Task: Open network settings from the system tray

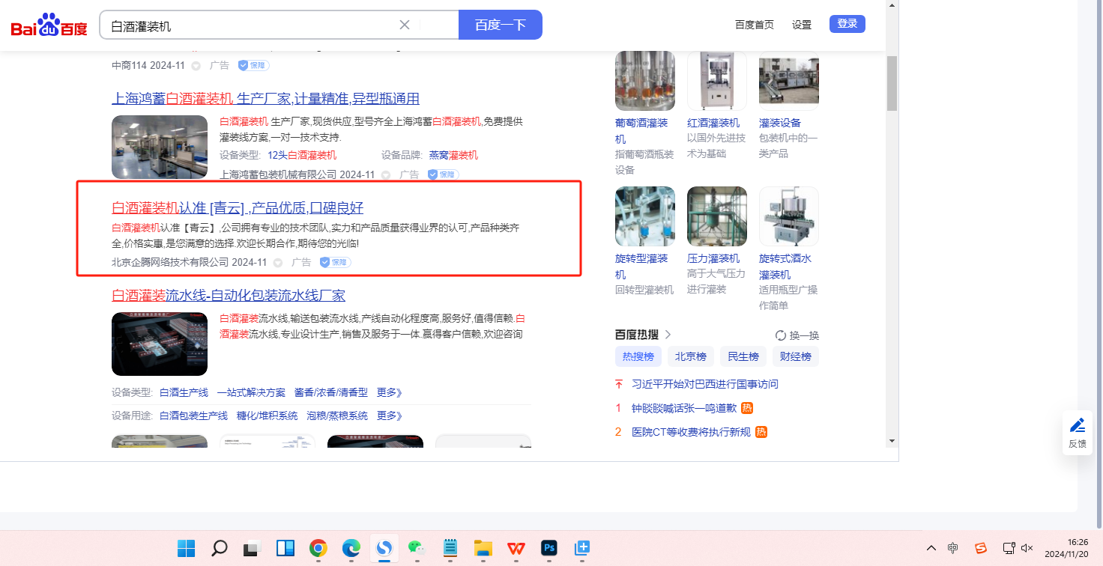Action: tap(1009, 548)
